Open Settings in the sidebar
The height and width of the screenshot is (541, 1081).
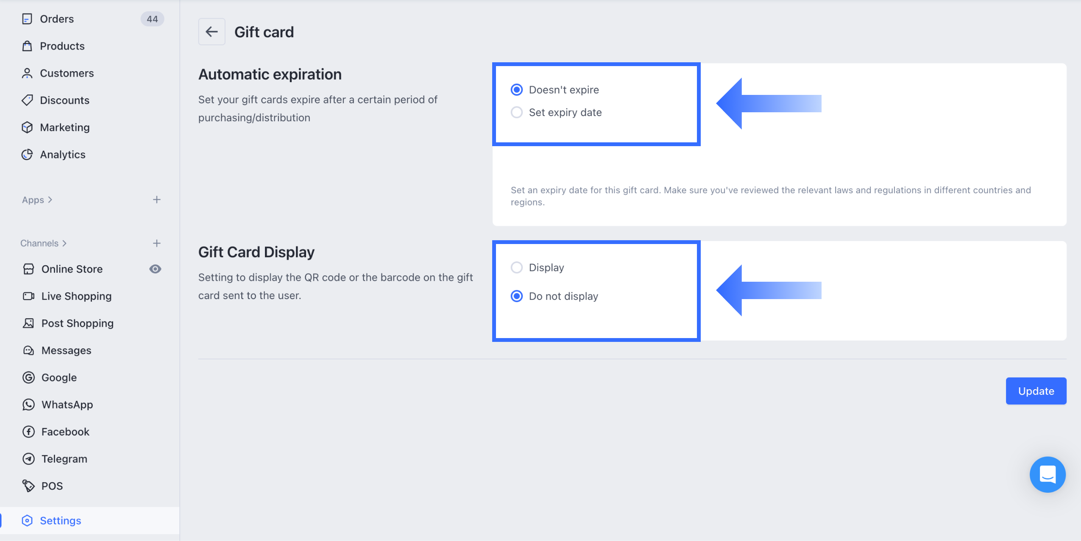coord(60,521)
